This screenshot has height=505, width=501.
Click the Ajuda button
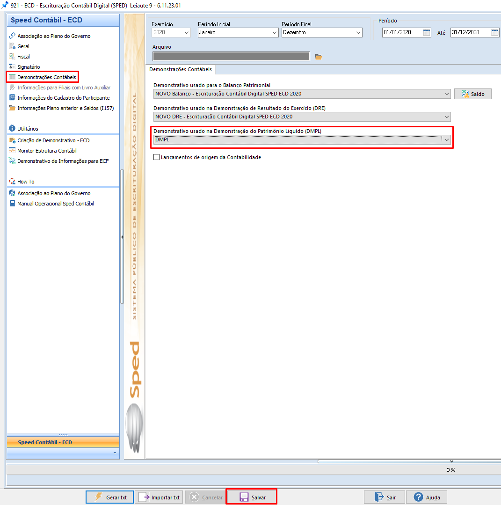point(427,497)
